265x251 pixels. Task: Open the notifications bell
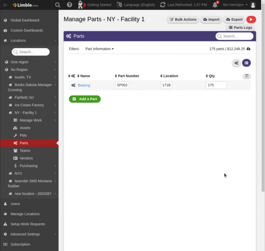[x=215, y=5]
